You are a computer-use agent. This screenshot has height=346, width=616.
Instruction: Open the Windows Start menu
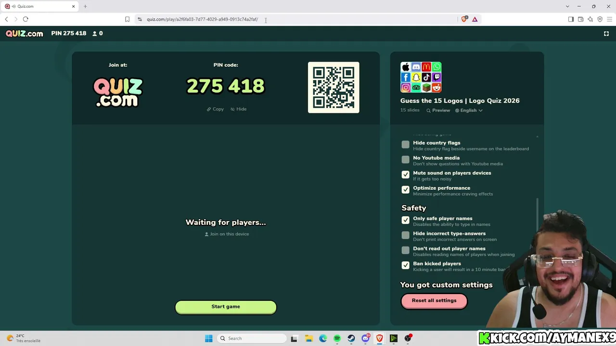pos(208,338)
